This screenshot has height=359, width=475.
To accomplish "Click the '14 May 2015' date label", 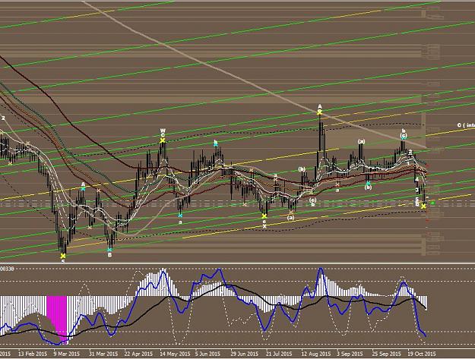I will (x=175, y=354).
